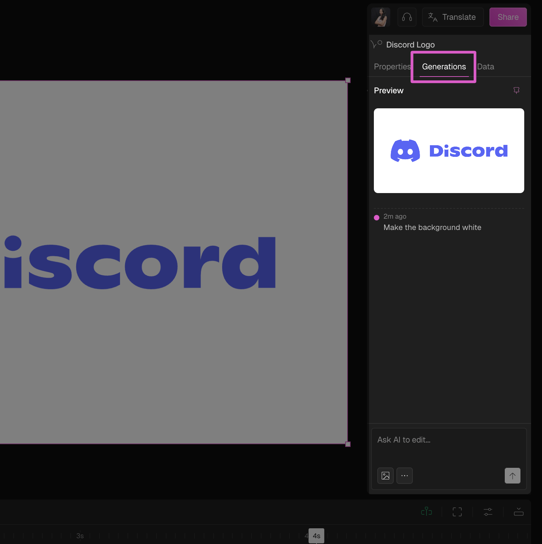Select the 'Make the background white' generation
Viewport: 542px width, 544px height.
432,228
